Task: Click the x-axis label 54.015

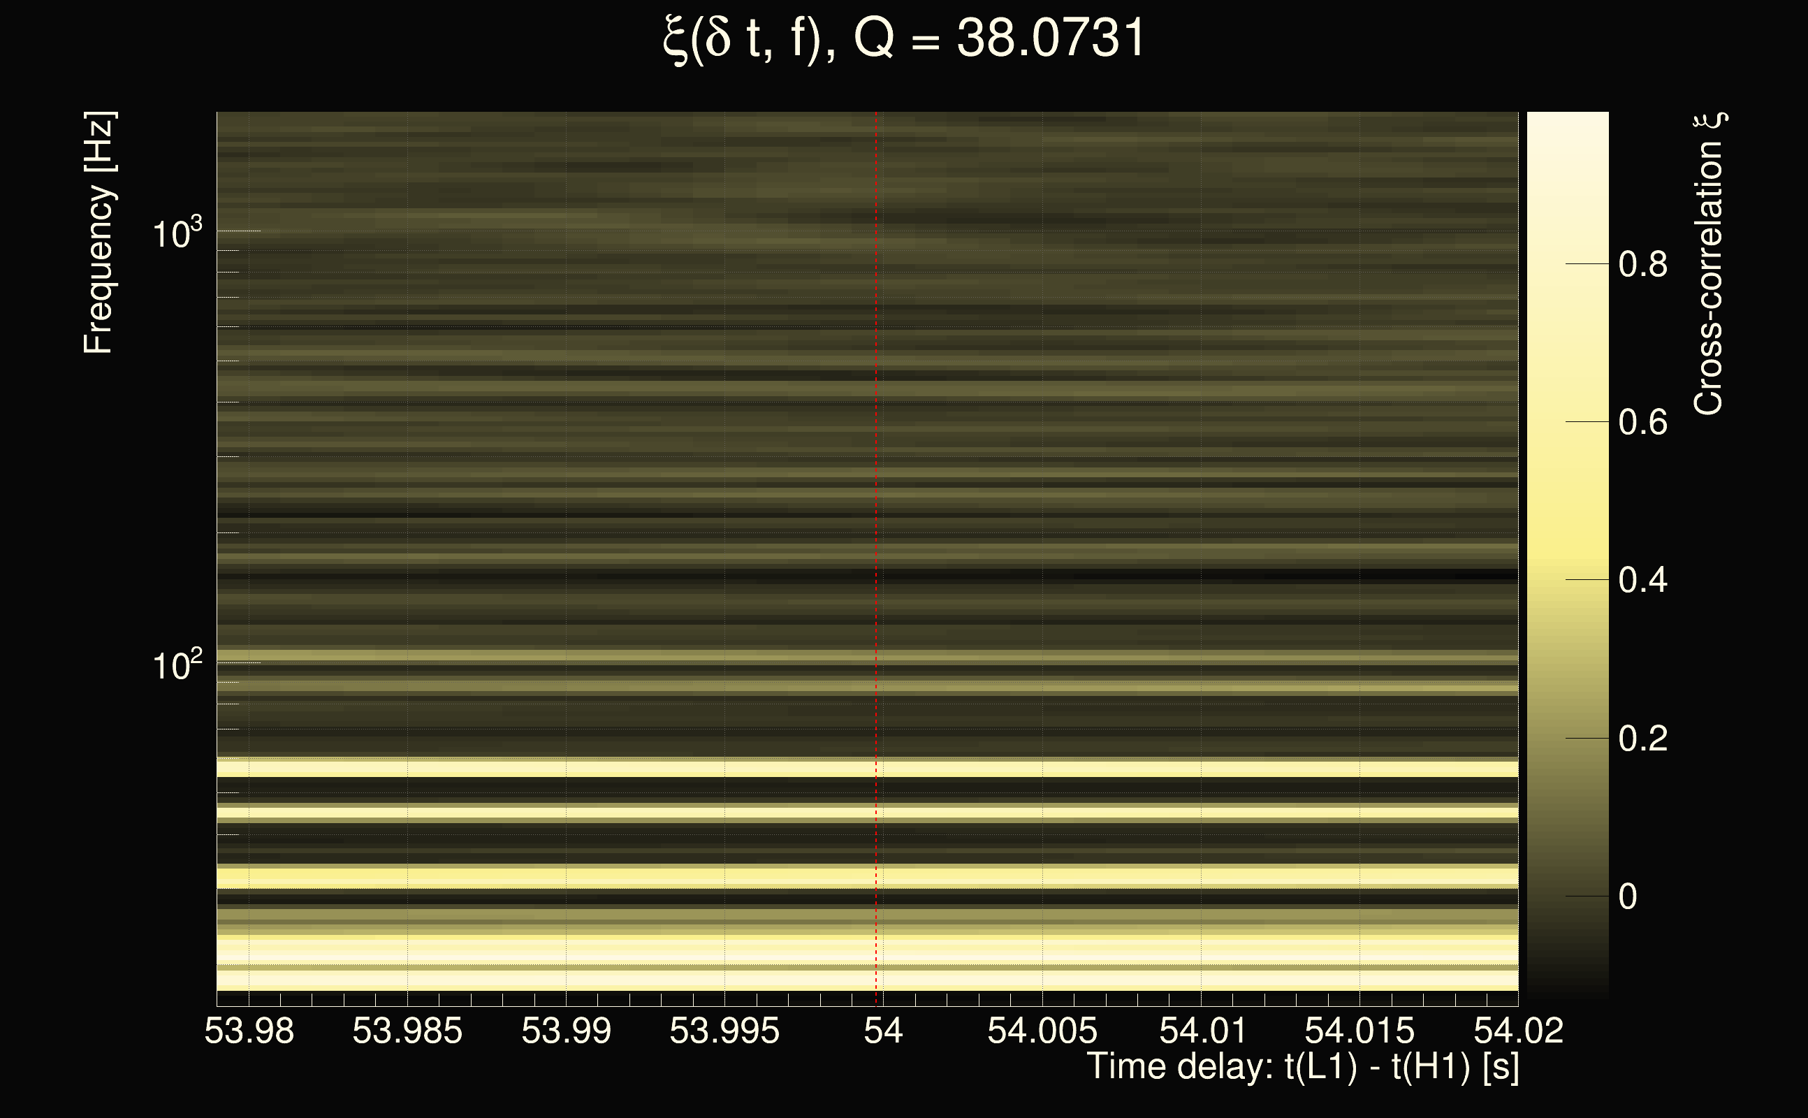Action: pos(1359,1031)
